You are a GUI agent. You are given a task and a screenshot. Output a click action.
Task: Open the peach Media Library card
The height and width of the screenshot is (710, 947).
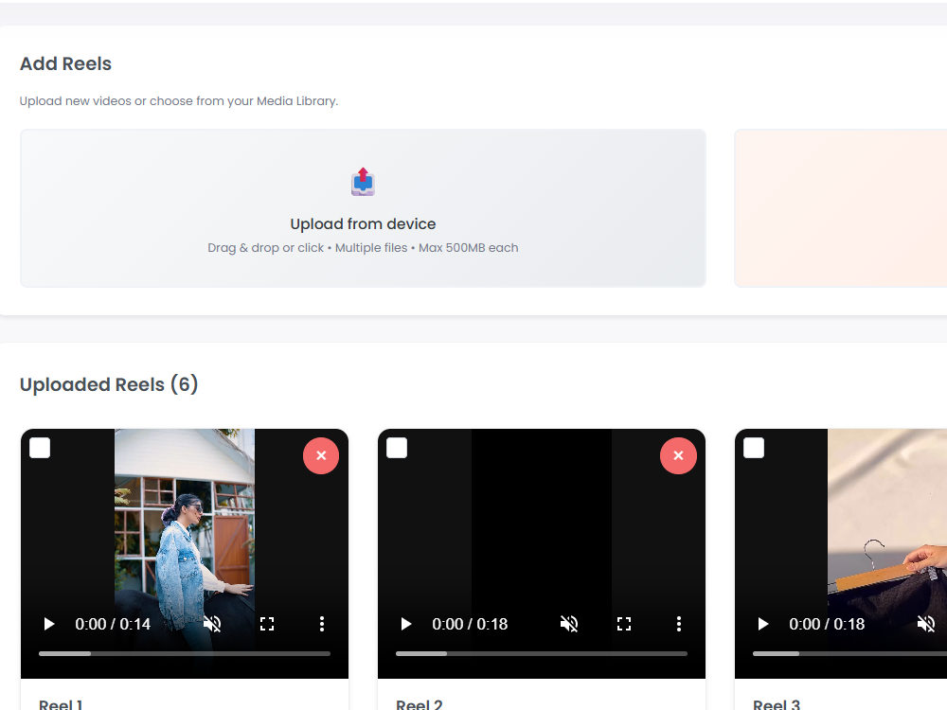(841, 208)
